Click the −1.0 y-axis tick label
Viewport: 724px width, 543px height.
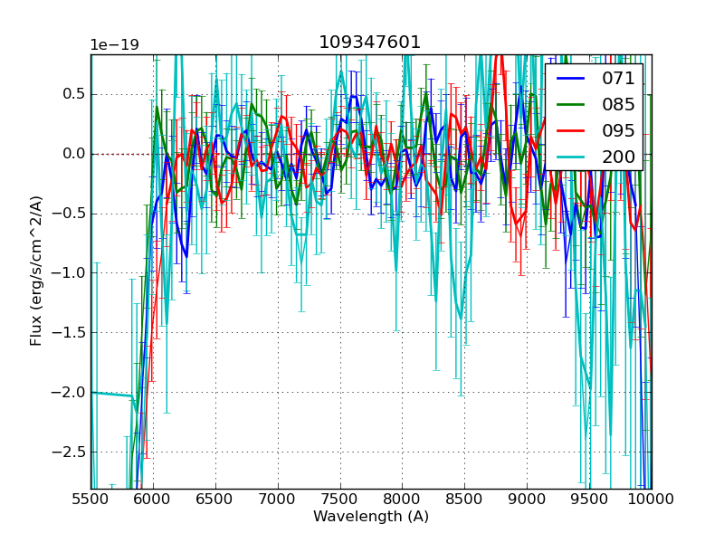(68, 273)
